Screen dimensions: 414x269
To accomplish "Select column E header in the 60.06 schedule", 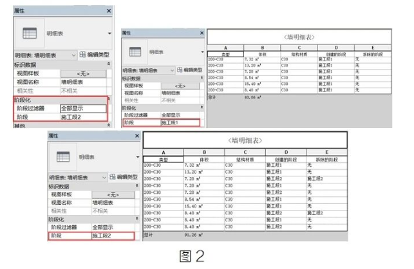I will pyautogui.click(x=373, y=48).
